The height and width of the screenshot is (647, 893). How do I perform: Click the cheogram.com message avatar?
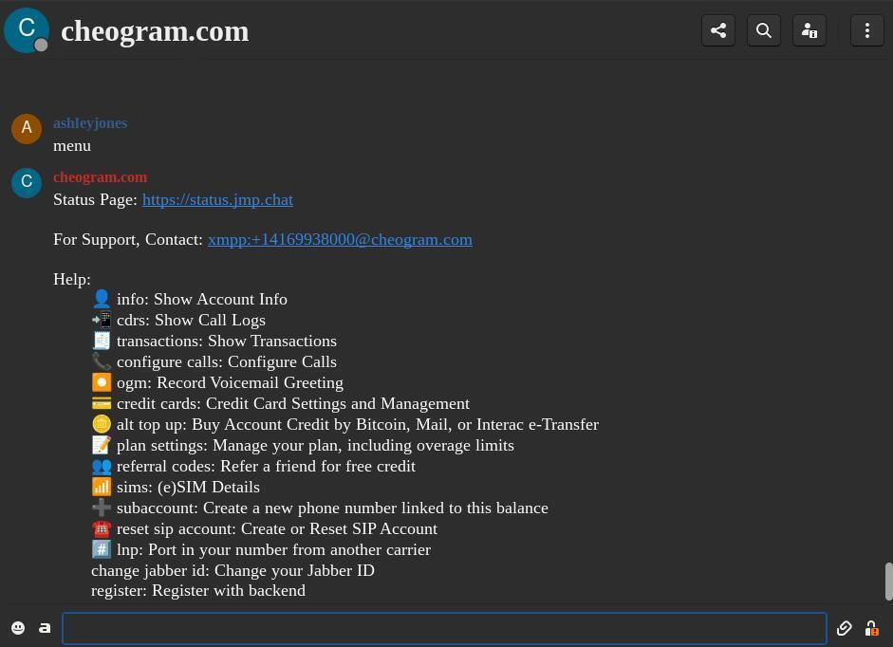point(27,183)
